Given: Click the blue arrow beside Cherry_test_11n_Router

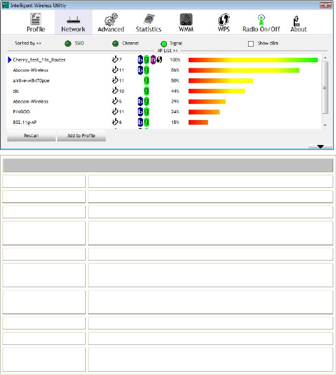Looking at the screenshot, I should tap(9, 59).
